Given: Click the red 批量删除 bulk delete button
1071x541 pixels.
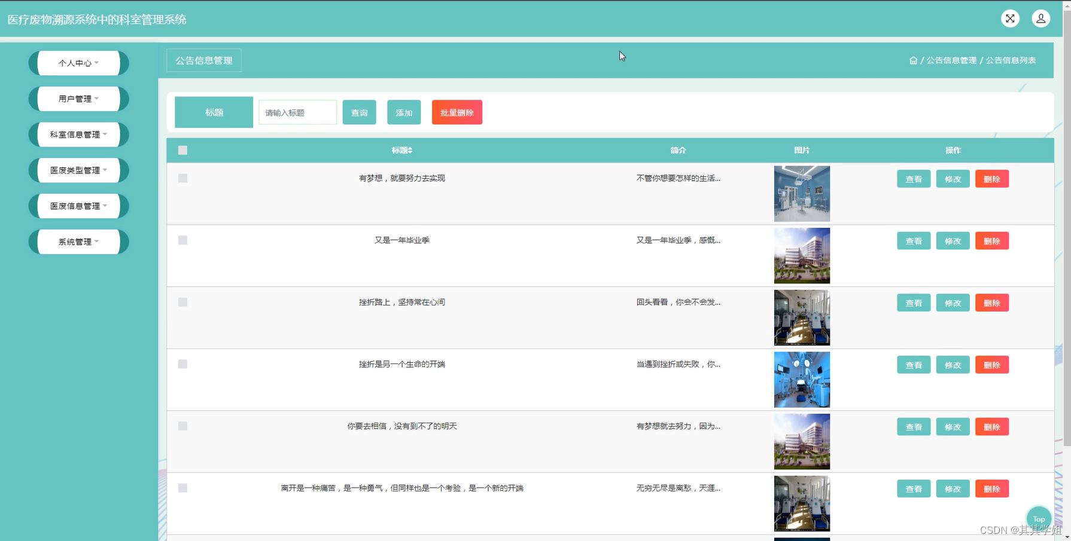Looking at the screenshot, I should (457, 112).
